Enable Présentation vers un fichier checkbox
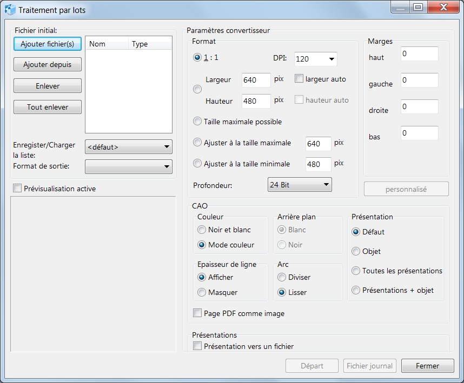 pyautogui.click(x=198, y=346)
